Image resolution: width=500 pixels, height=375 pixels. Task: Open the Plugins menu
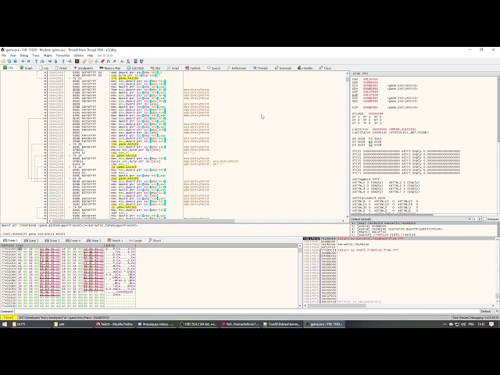(x=48, y=55)
